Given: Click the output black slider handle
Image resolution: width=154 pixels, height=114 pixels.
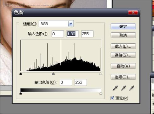Looking at the screenshot, I should pos(21,93).
